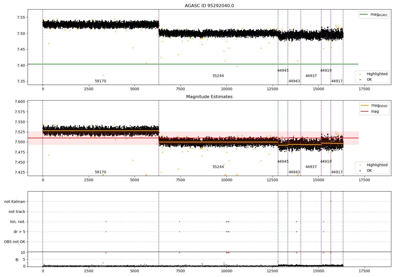395x277 pixels.
Task: Click the green mag AGASC horizontal line
Action: pos(193,64)
